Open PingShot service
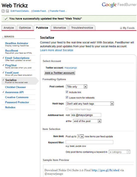Image resolution: width=137 pixels, height=177 pixels. tap(11, 65)
